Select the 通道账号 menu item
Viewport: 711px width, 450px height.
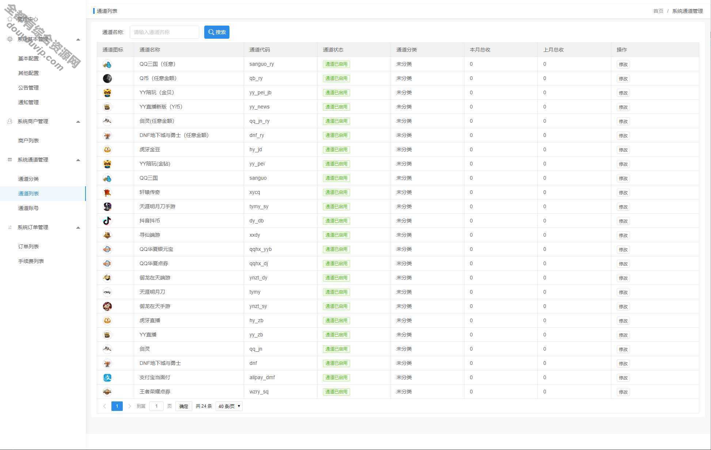tap(29, 208)
